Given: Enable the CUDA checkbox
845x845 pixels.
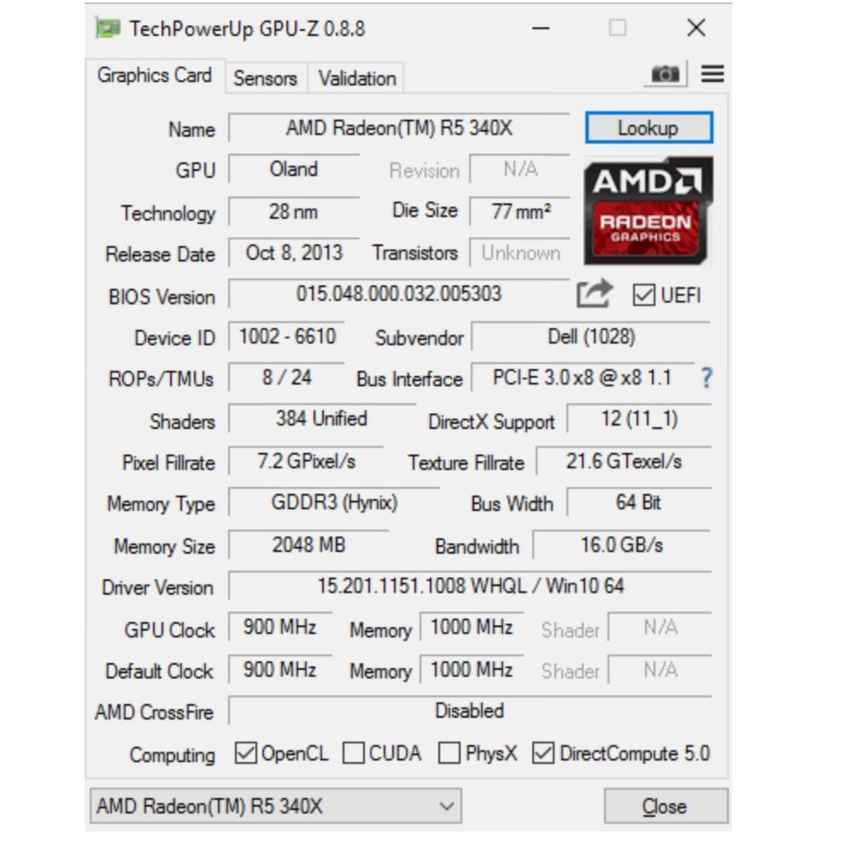Looking at the screenshot, I should pyautogui.click(x=354, y=753).
